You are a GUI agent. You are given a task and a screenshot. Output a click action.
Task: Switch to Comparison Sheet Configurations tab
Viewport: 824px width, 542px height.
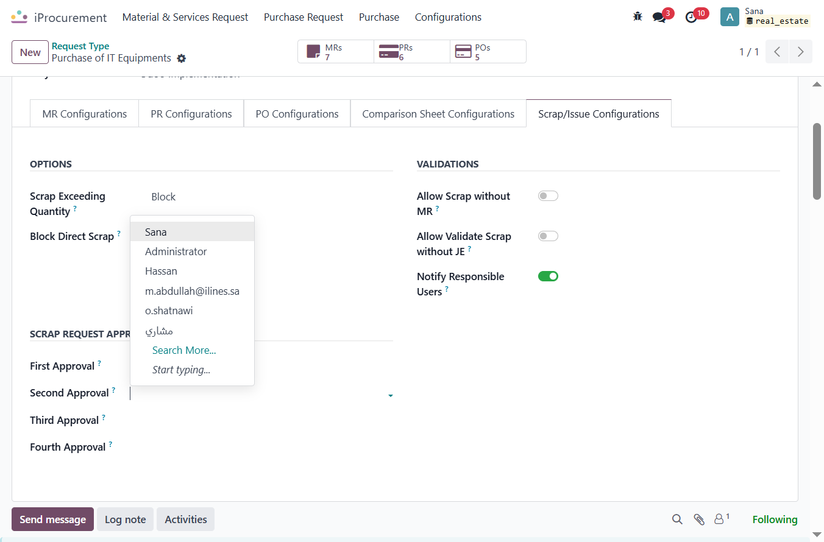click(x=438, y=114)
